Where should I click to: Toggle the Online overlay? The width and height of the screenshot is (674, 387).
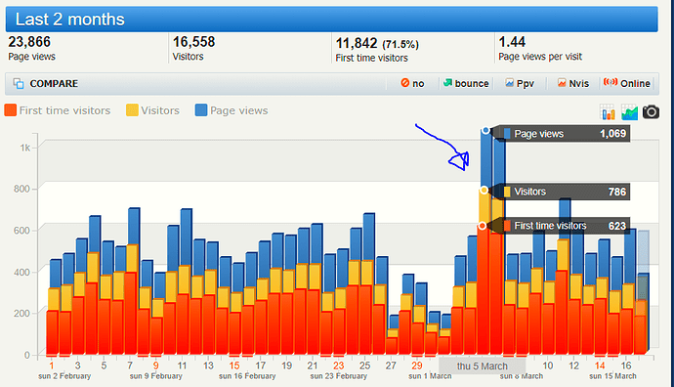click(x=627, y=83)
